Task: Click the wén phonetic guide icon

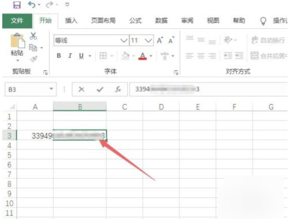Action: click(x=165, y=56)
